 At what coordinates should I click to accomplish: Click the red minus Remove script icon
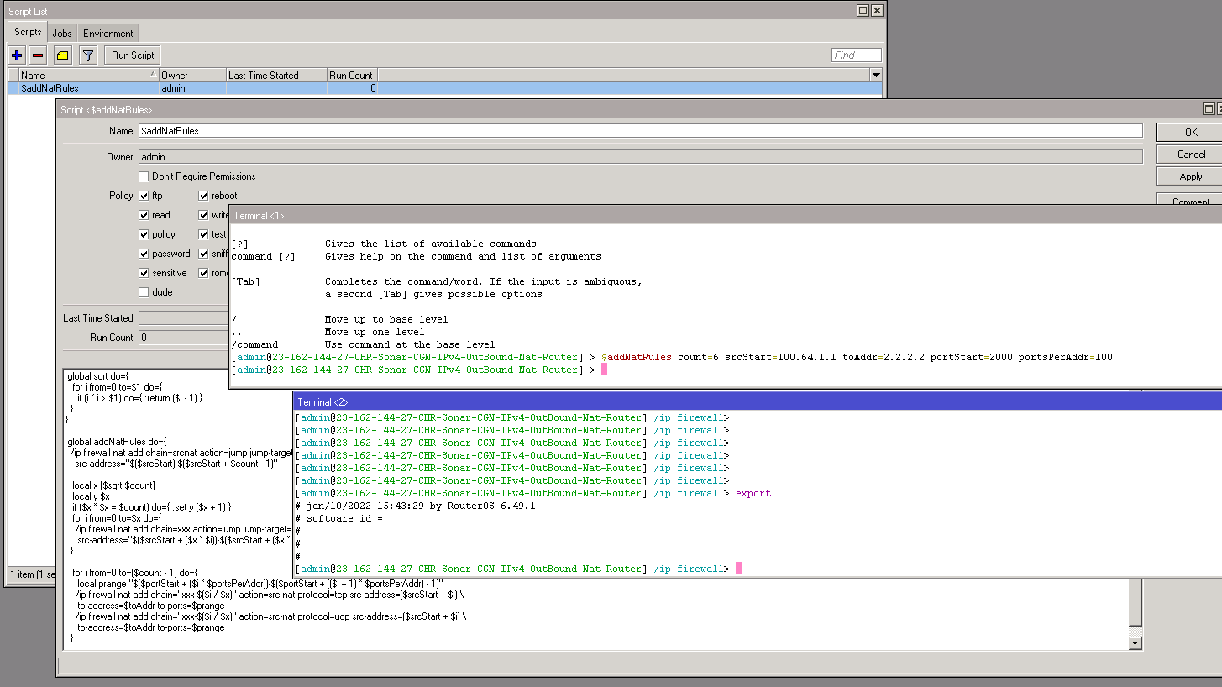coord(38,55)
